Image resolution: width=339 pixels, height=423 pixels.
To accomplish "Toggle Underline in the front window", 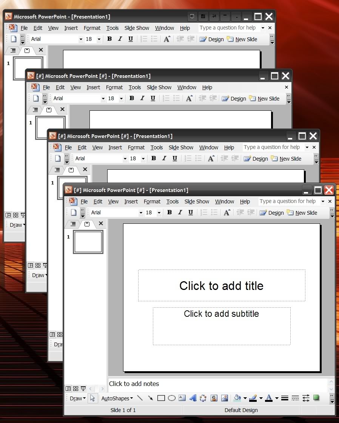I will pyautogui.click(x=191, y=212).
